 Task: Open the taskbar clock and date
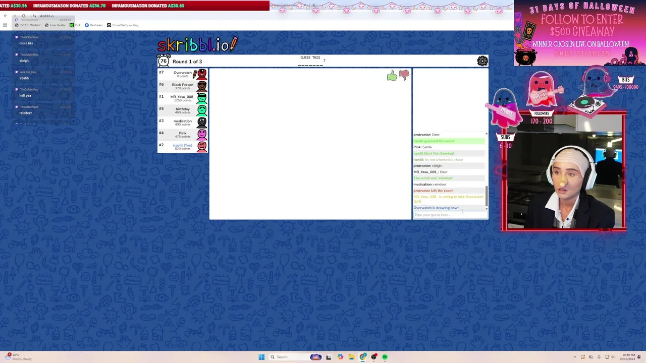click(x=628, y=357)
